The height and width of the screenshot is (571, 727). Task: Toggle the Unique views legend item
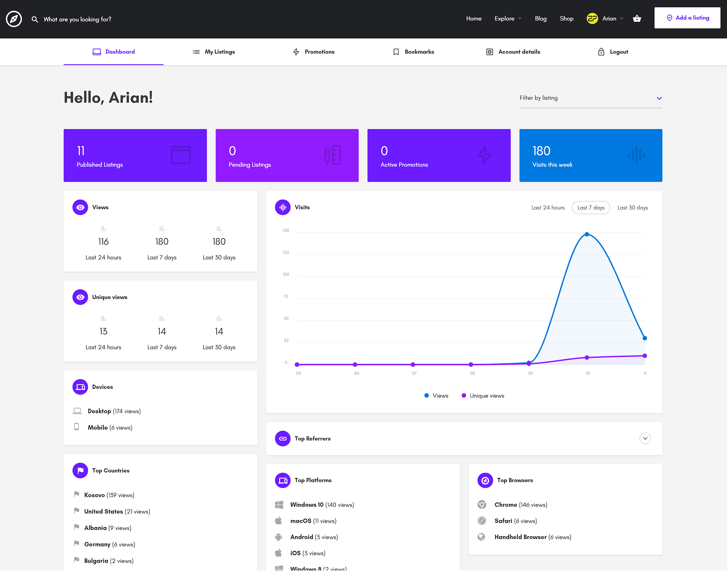(x=483, y=395)
